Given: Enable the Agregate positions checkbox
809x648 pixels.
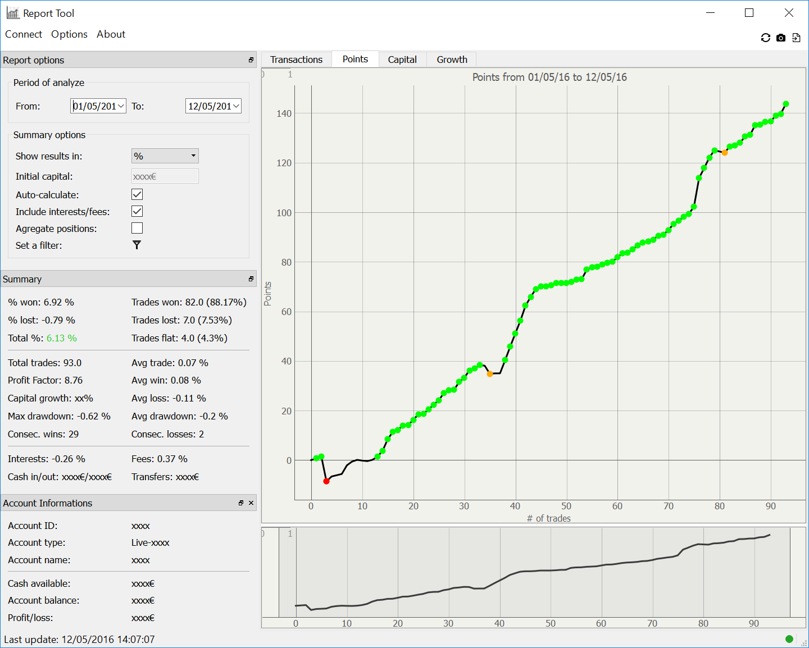Looking at the screenshot, I should click(x=137, y=228).
